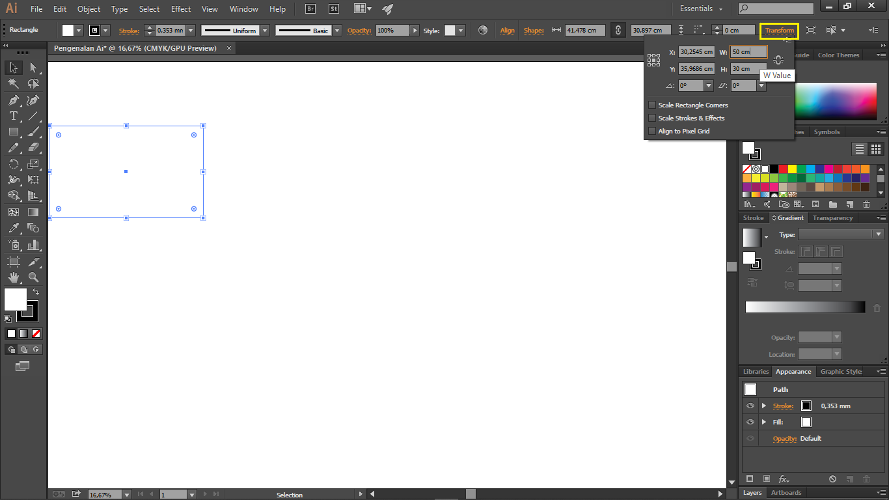Add new effect via fx icon
Image resolution: width=889 pixels, height=500 pixels.
[x=784, y=479]
